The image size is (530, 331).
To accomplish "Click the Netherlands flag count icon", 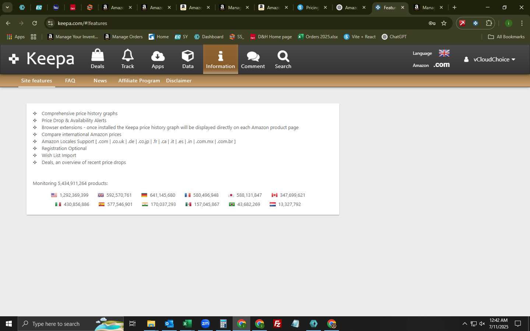I will 273,204.
